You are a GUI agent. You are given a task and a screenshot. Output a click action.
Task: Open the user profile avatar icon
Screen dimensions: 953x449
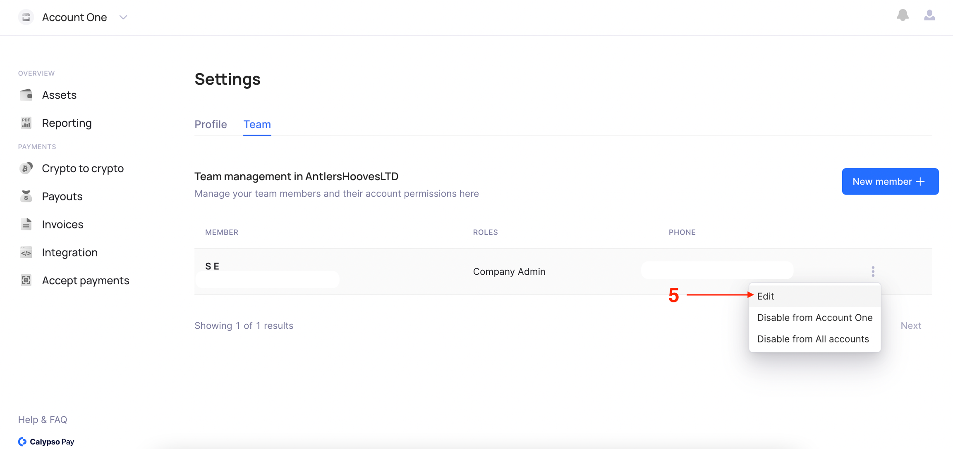929,16
